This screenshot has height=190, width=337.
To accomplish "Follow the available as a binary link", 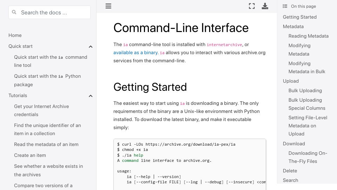I will tap(136, 52).
